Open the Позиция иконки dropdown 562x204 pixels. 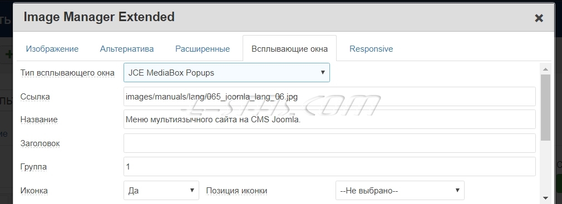(x=400, y=191)
